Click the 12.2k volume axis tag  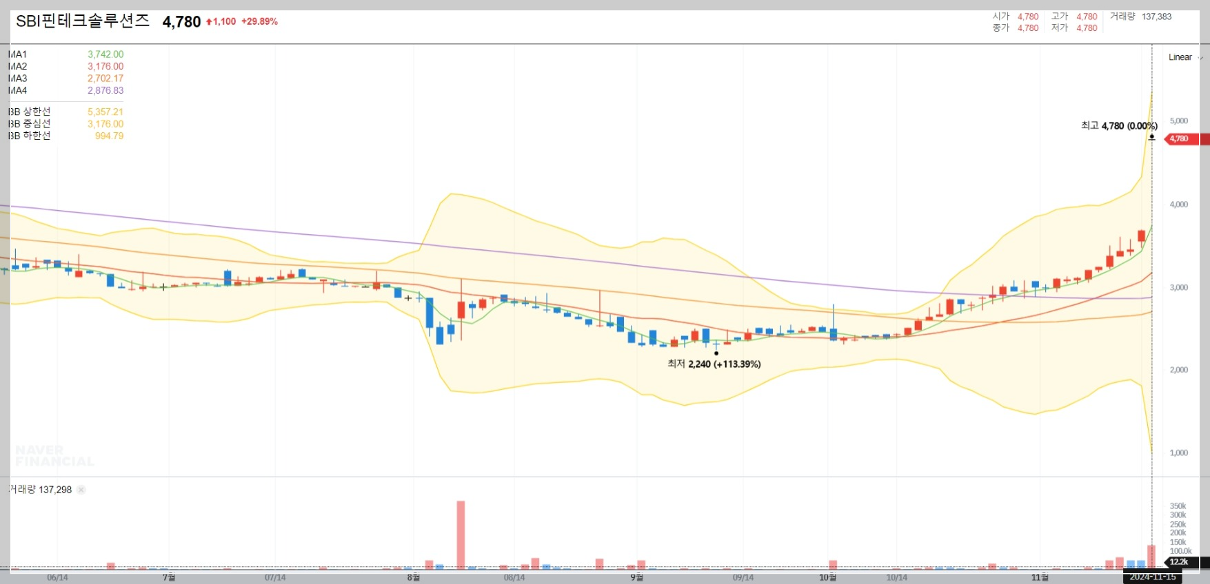(x=1179, y=562)
